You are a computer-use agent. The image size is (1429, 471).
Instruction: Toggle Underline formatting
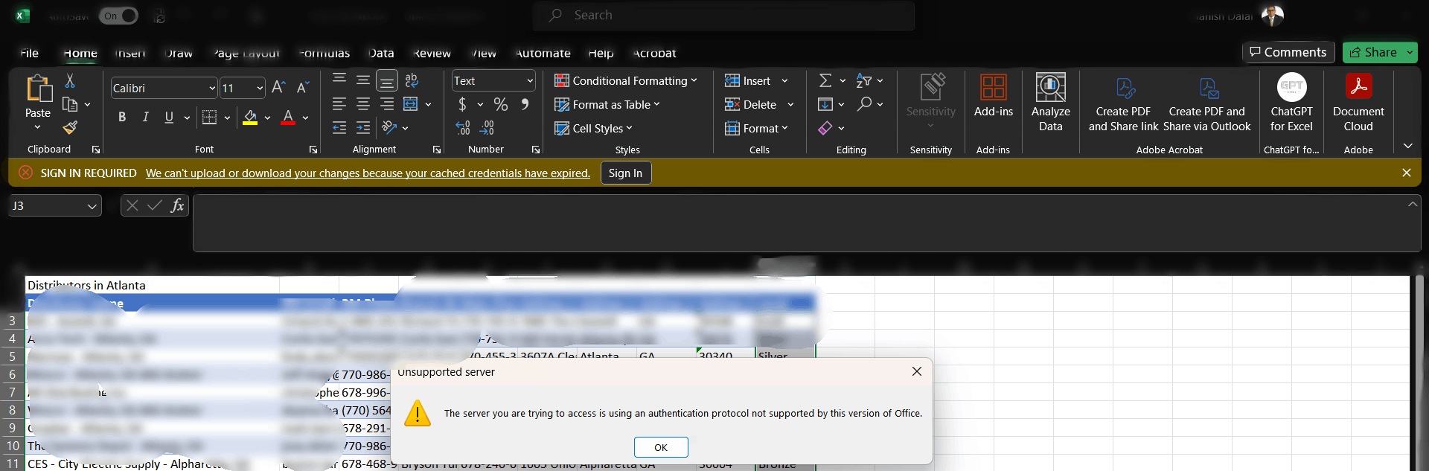pos(169,117)
